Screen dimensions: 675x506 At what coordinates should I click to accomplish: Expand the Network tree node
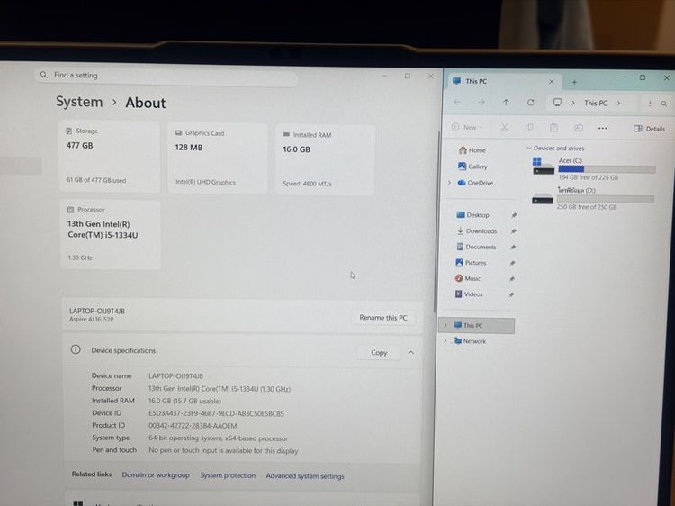pos(445,340)
